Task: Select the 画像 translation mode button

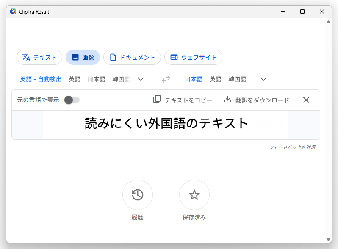Action: [x=83, y=57]
